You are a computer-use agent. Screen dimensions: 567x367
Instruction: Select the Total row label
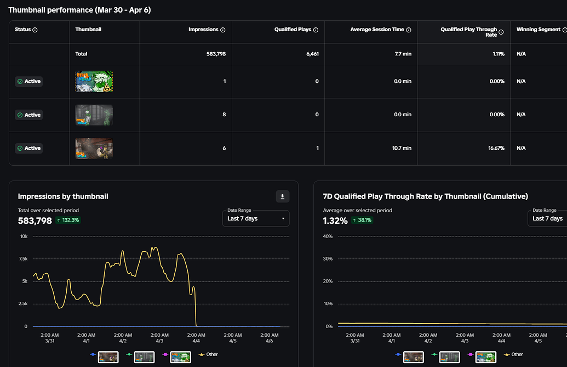point(81,54)
